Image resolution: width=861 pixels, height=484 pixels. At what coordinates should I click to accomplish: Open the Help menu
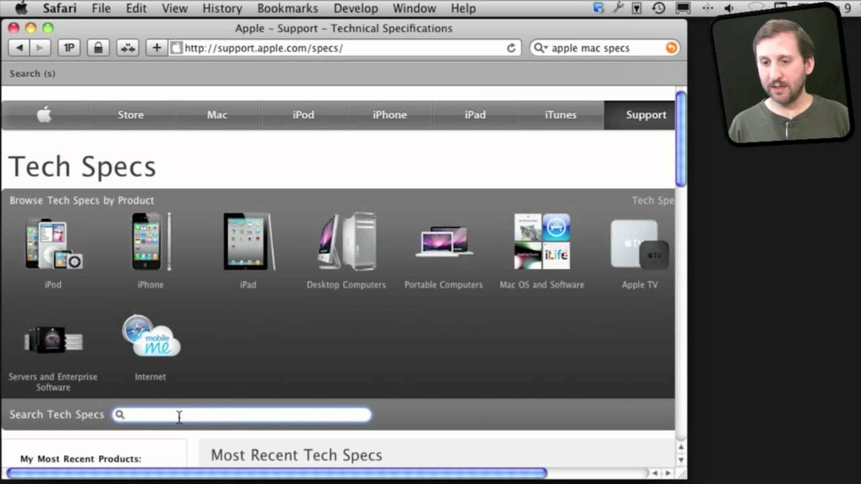(x=463, y=8)
